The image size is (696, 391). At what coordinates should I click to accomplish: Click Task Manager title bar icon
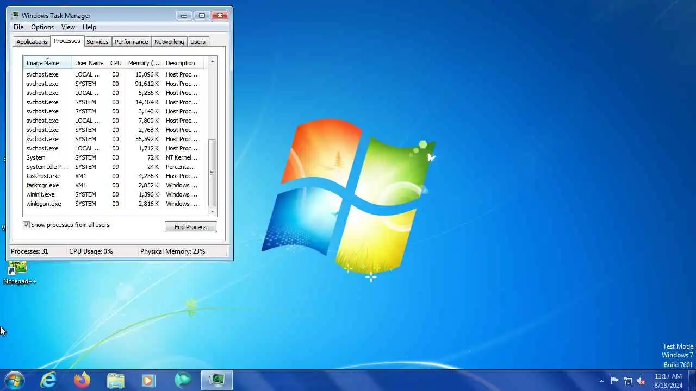coord(15,15)
